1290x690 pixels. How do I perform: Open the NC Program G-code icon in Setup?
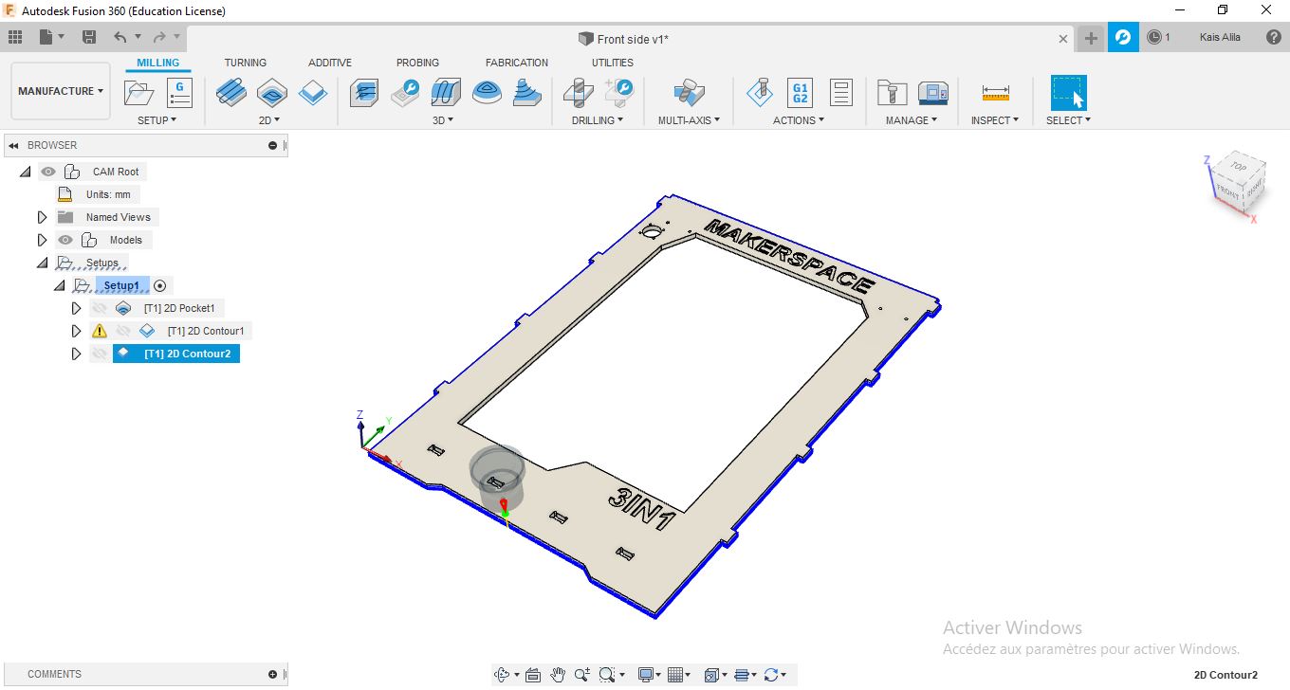tap(179, 93)
